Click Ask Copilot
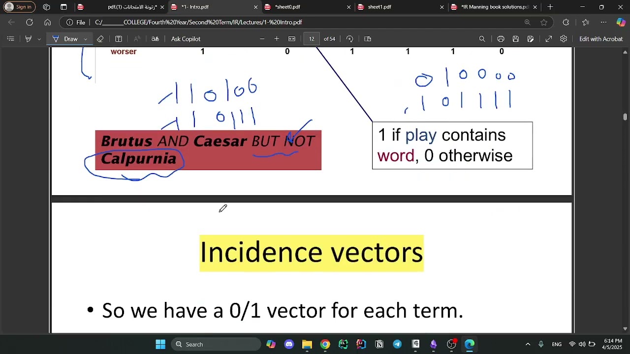The height and width of the screenshot is (354, 630). tap(186, 39)
